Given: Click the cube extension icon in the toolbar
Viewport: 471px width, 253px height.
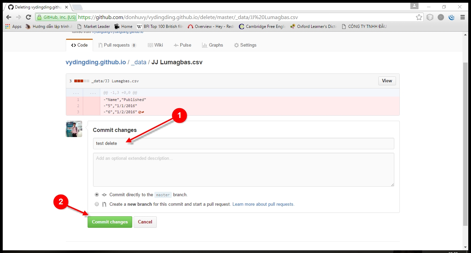Looking at the screenshot, I should click(x=430, y=17).
